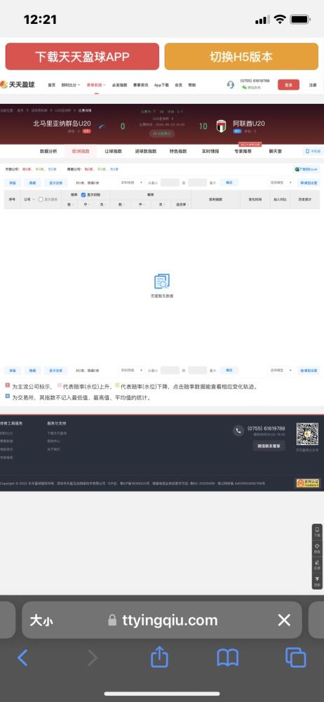The height and width of the screenshot is (702, 324).
Task: Toggle the 显示初赔 checkbox
Action: 83,195
